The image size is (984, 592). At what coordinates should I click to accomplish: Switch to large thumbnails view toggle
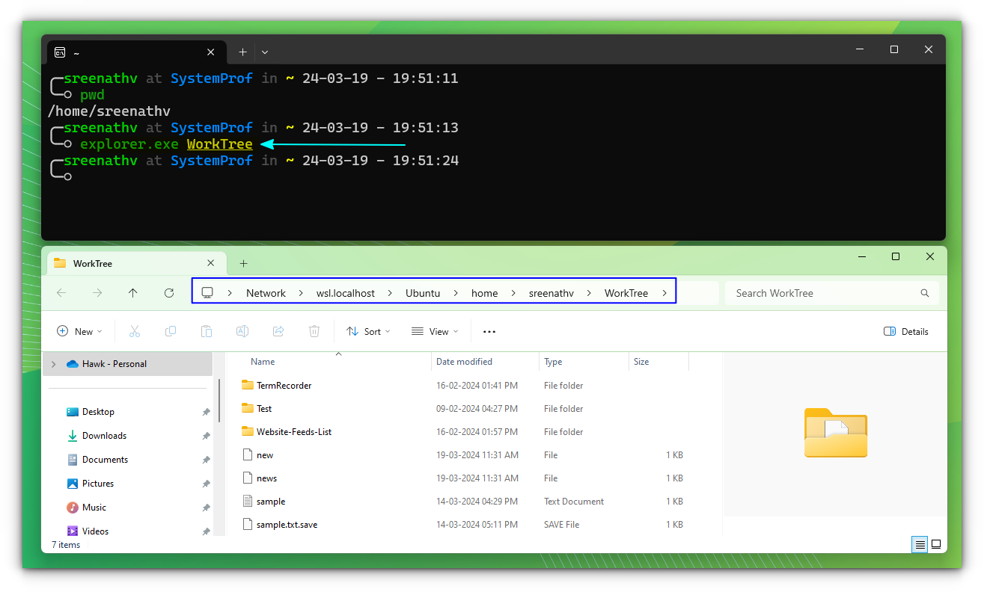(x=936, y=544)
